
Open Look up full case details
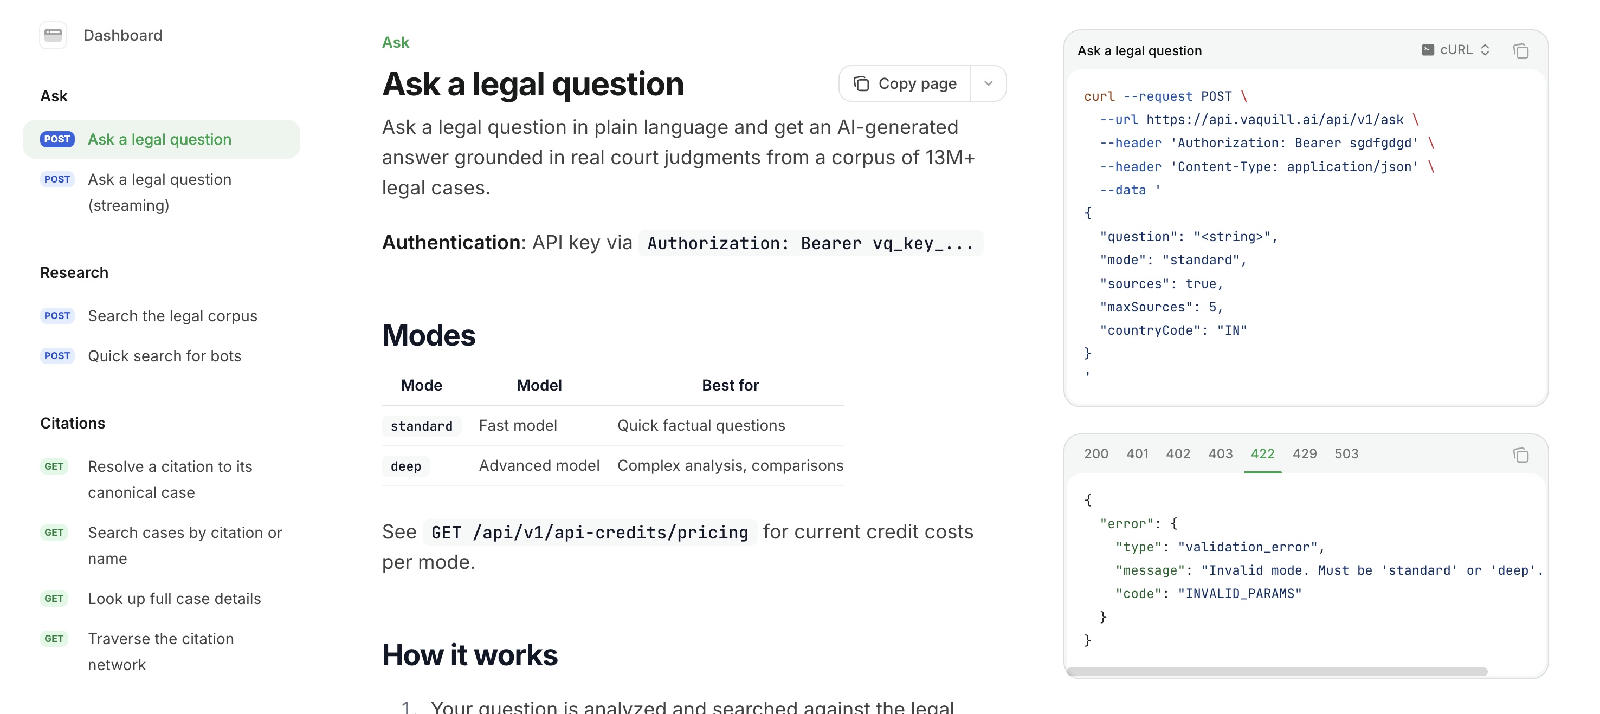point(162,599)
